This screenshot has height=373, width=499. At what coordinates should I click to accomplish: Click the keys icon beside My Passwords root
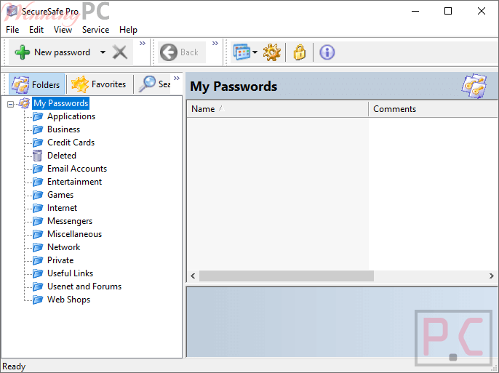(x=24, y=103)
